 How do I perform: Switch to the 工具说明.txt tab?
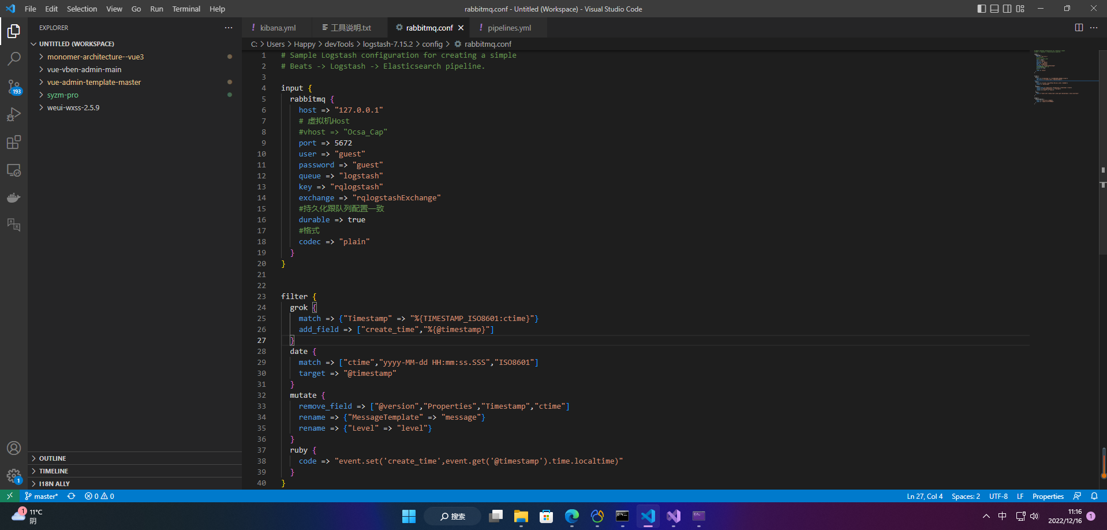[349, 28]
